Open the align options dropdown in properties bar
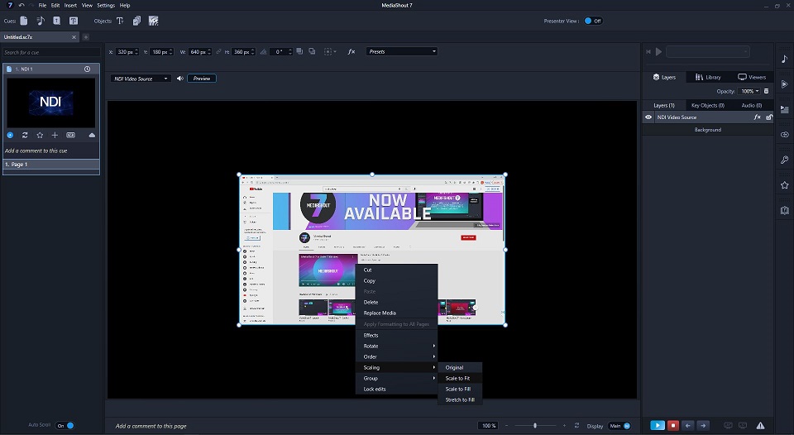794x435 pixels. click(330, 51)
